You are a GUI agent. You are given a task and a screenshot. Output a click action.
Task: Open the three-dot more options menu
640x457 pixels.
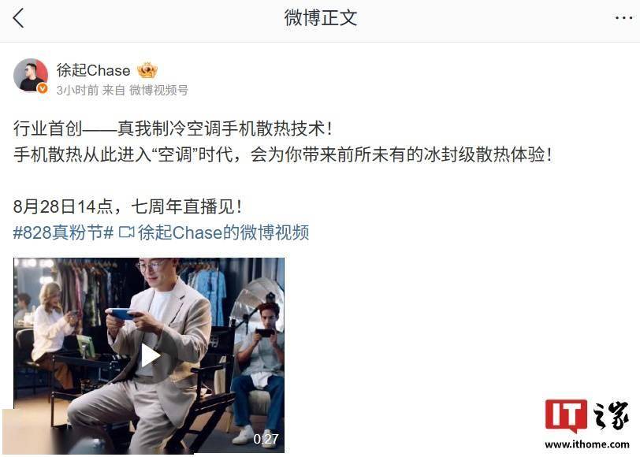(x=623, y=18)
